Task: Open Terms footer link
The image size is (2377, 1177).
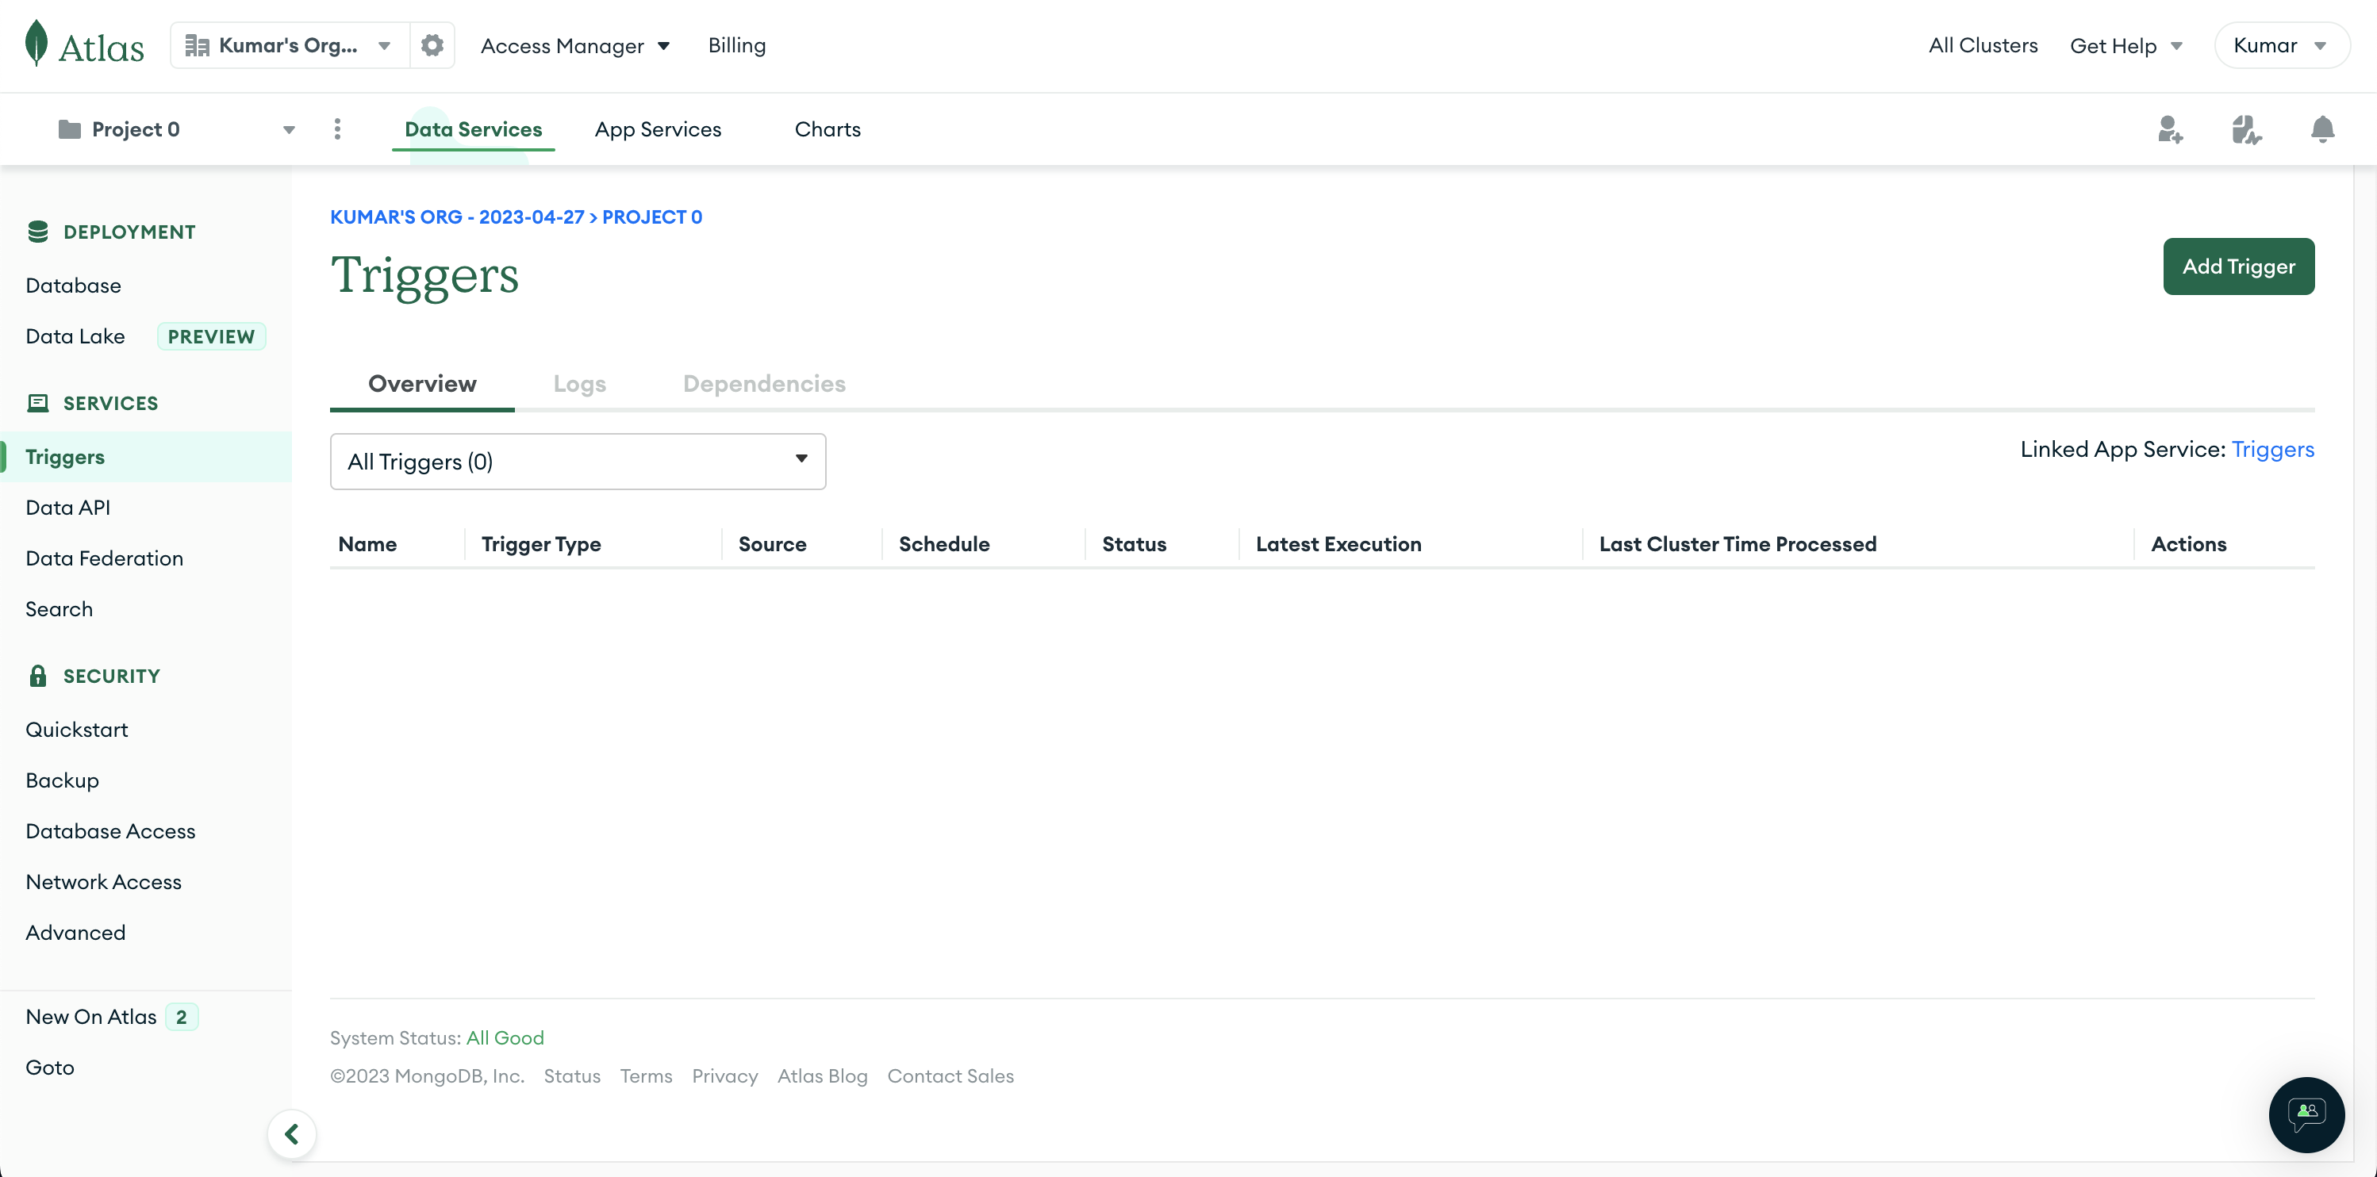Action: (646, 1075)
